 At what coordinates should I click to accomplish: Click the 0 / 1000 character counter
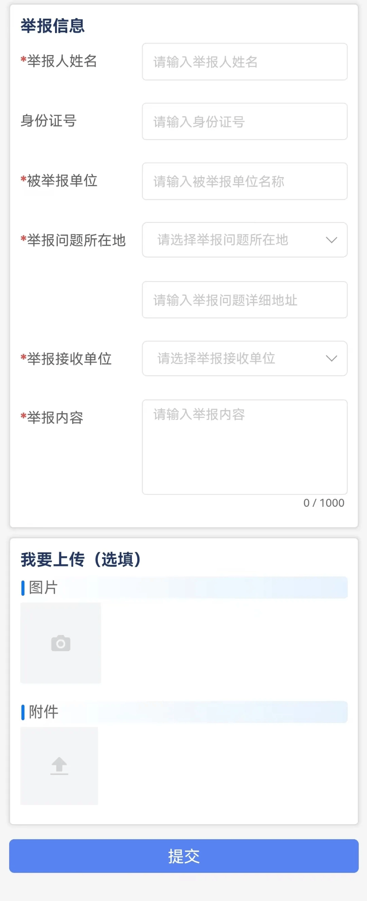[324, 503]
